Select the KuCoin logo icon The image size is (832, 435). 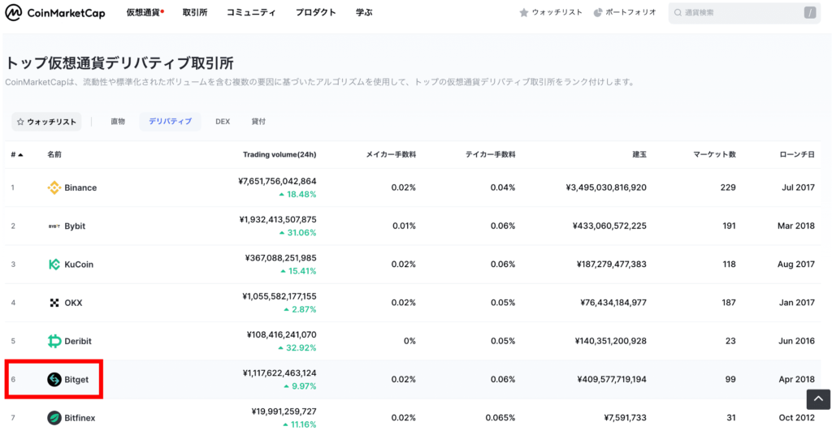click(x=54, y=265)
